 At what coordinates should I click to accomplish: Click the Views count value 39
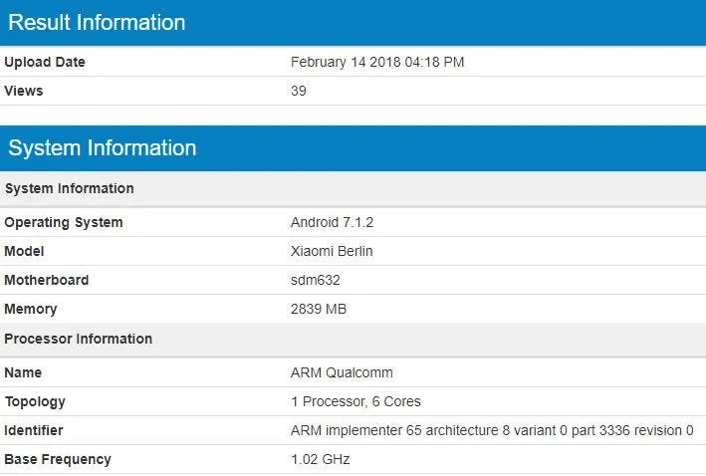pyautogui.click(x=299, y=91)
